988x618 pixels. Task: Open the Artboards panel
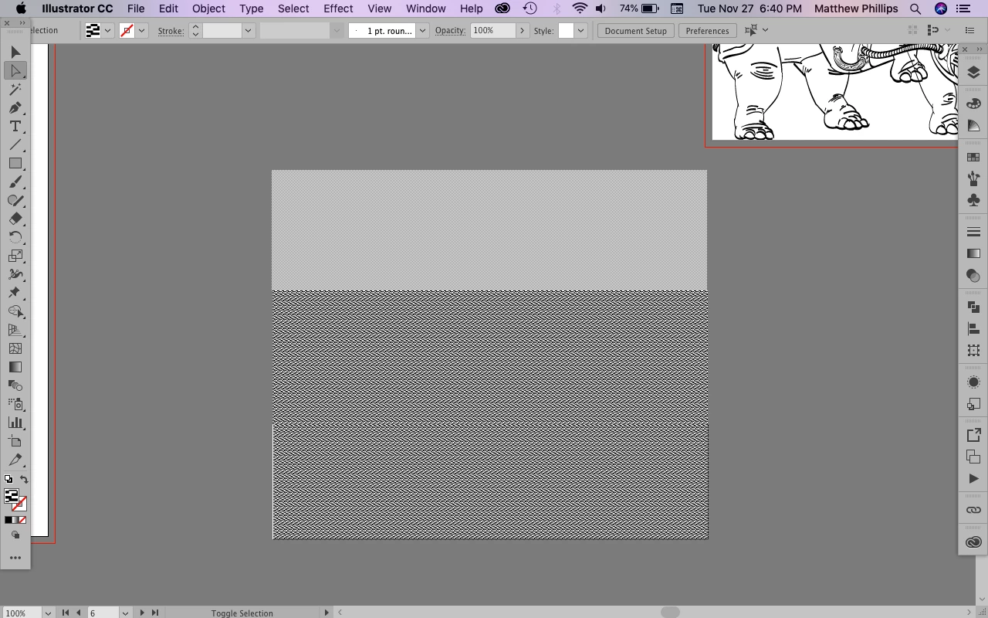click(x=973, y=457)
